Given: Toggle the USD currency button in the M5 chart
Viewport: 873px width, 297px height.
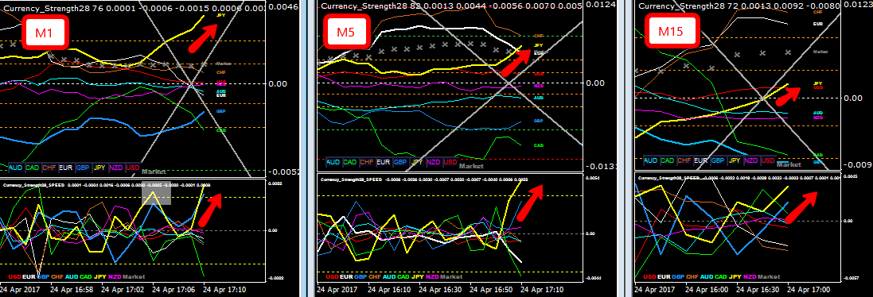Looking at the screenshot, I should pos(450,162).
